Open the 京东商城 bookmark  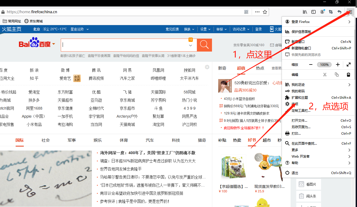33,21
